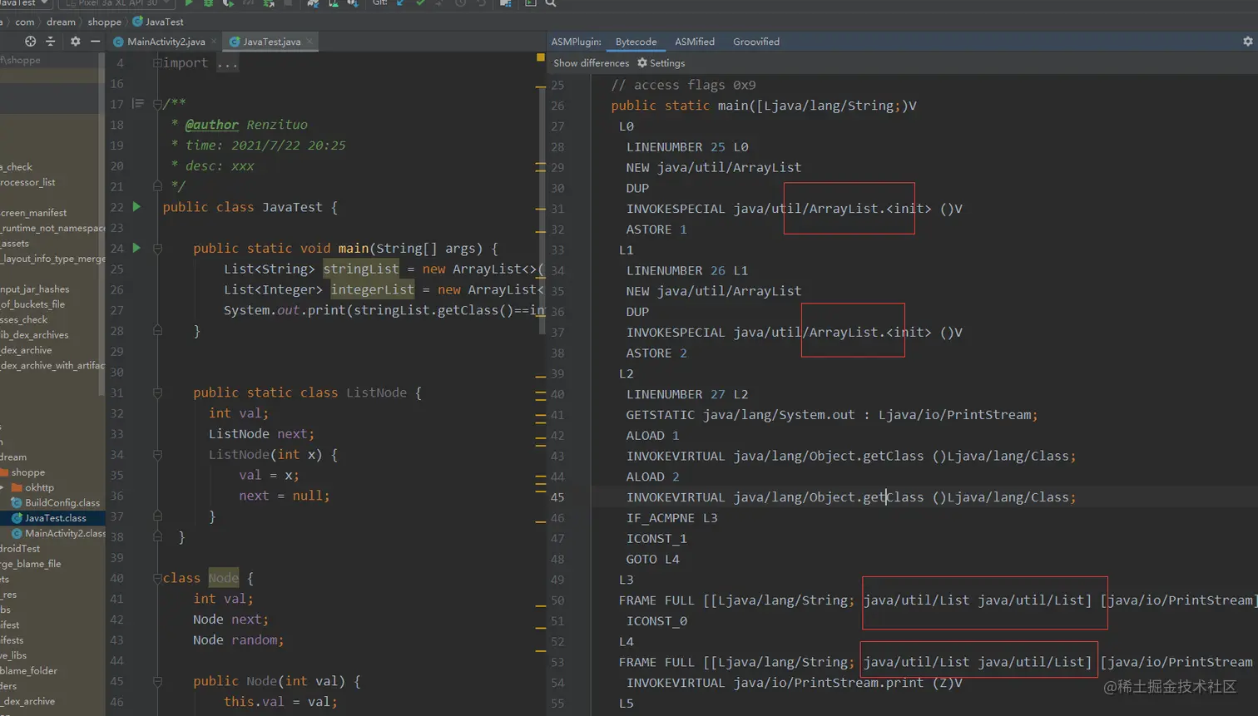
Task: Toggle rendered doc comment icon at line 17
Action: point(138,104)
